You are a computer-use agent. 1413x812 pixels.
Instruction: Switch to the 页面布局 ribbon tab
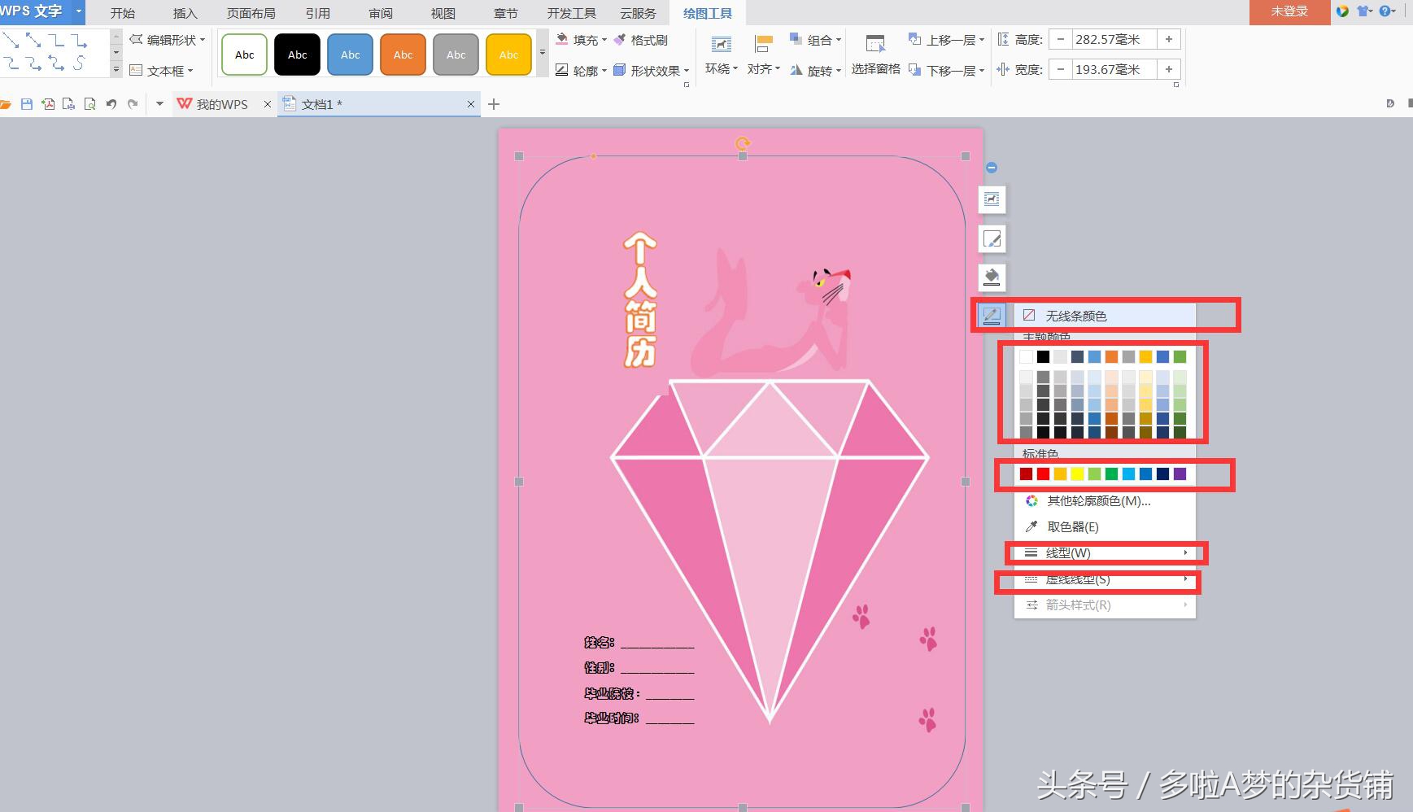pyautogui.click(x=251, y=13)
